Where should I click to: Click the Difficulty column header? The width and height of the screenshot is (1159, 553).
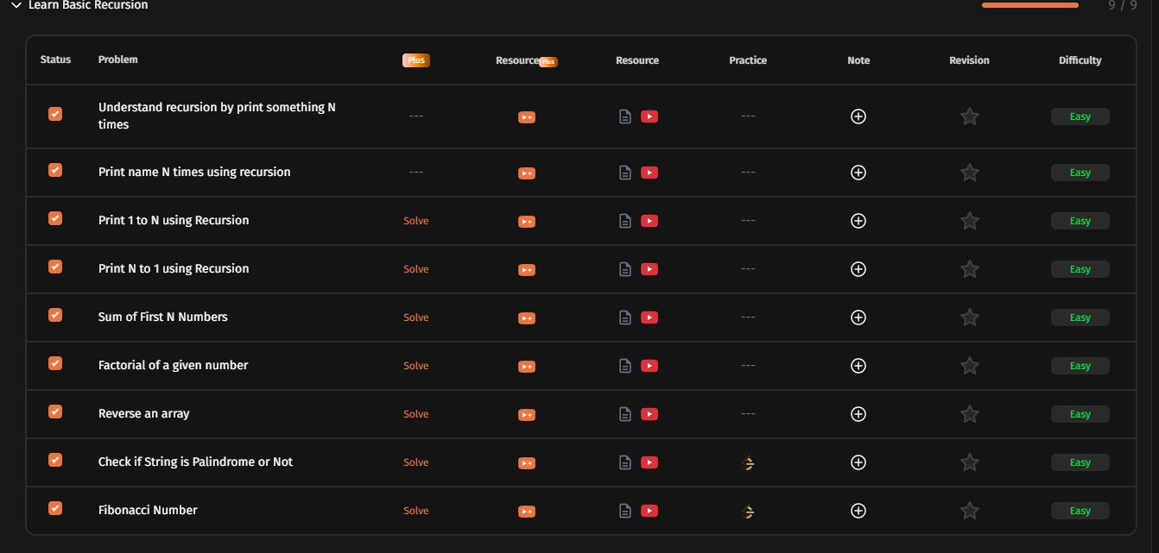(x=1080, y=60)
